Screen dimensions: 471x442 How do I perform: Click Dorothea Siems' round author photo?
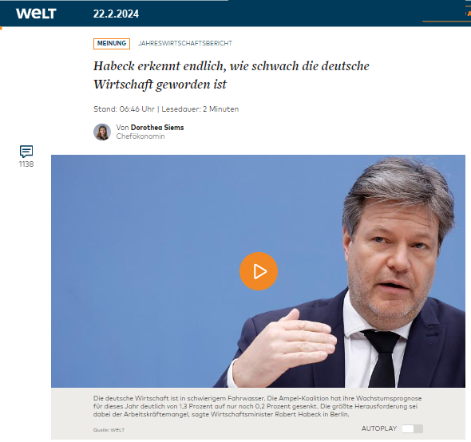tap(102, 132)
